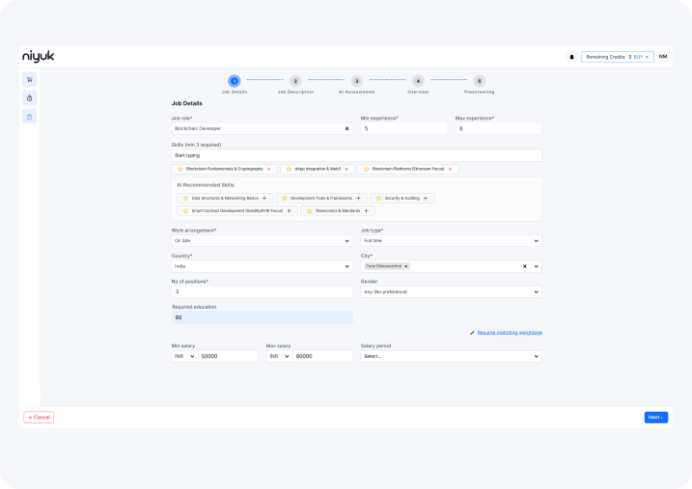Image resolution: width=692 pixels, height=489 pixels.
Task: Open the Work arrangement dropdown
Action: click(262, 241)
